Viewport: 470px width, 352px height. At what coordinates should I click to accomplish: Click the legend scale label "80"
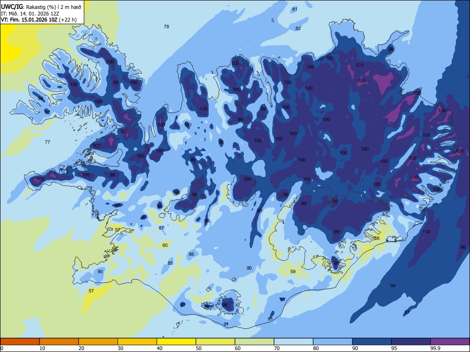316,348
